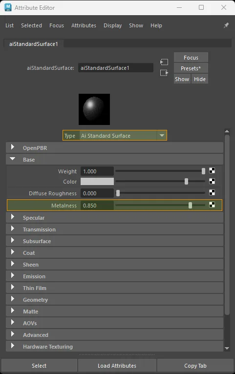Select the aiStandardSurface1 tab
235x374 pixels.
click(34, 44)
